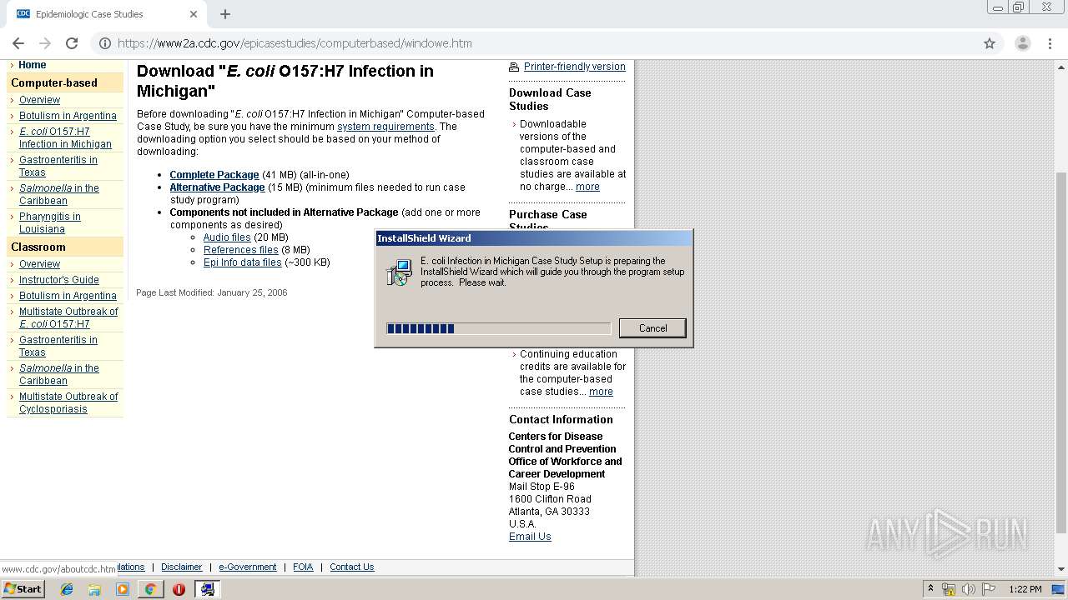
Task: Open Computer-based Salmonella in the Caribbean
Action: [x=59, y=194]
